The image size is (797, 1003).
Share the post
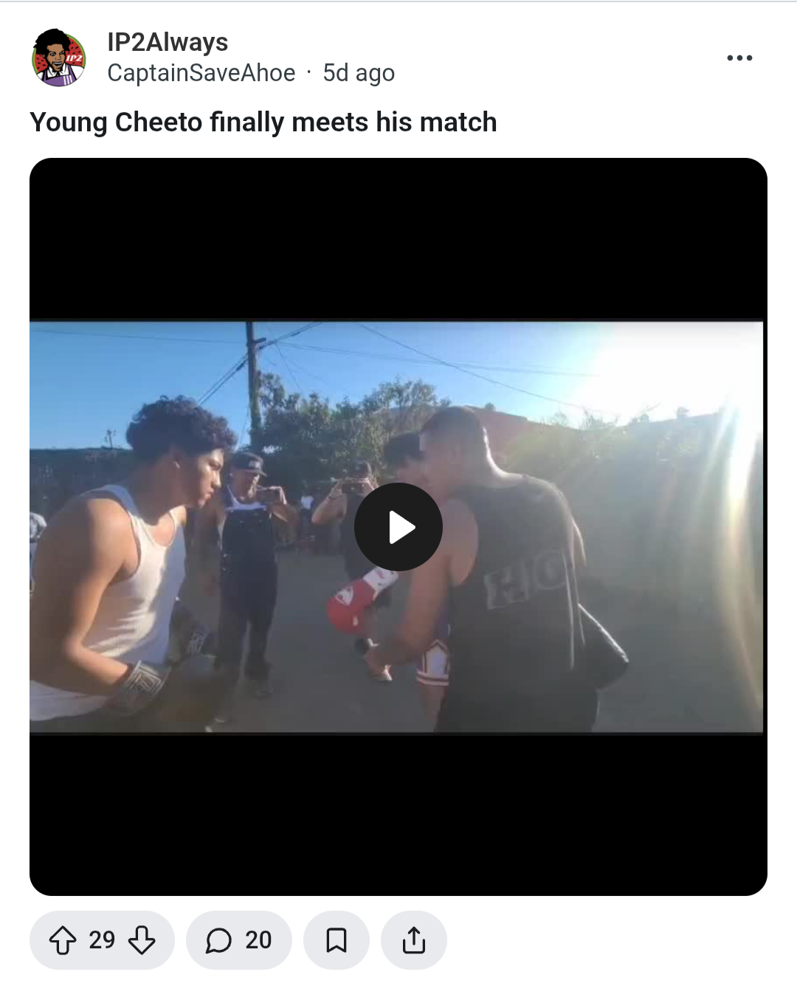414,940
